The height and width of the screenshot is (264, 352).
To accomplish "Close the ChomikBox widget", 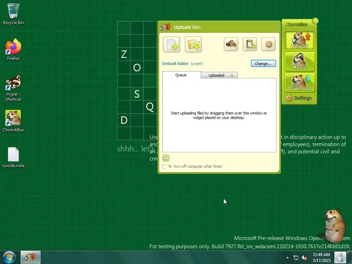I will click(315, 21).
